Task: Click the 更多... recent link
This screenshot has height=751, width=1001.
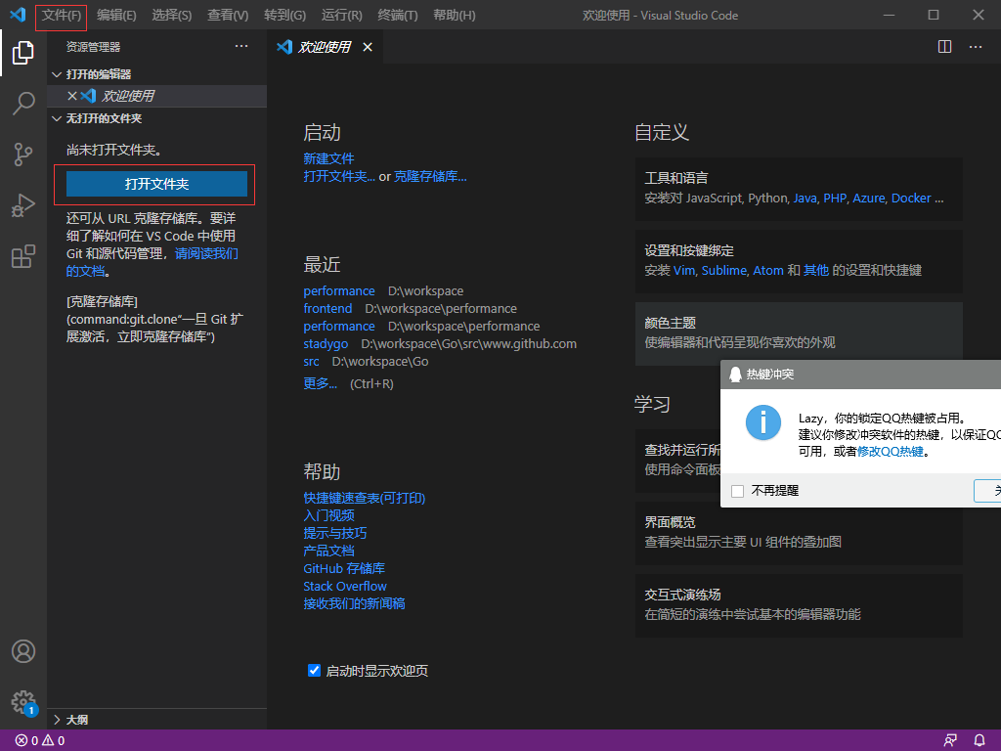Action: [x=320, y=383]
